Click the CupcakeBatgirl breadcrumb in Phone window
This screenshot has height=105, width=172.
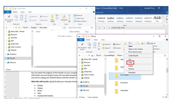coord(109,55)
